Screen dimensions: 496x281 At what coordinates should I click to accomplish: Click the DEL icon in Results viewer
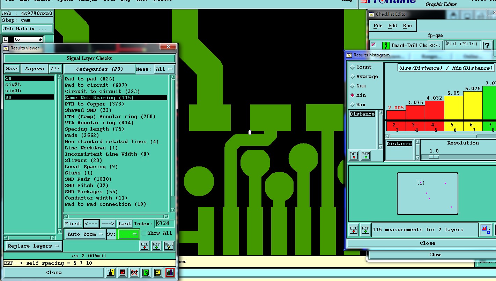click(145, 246)
